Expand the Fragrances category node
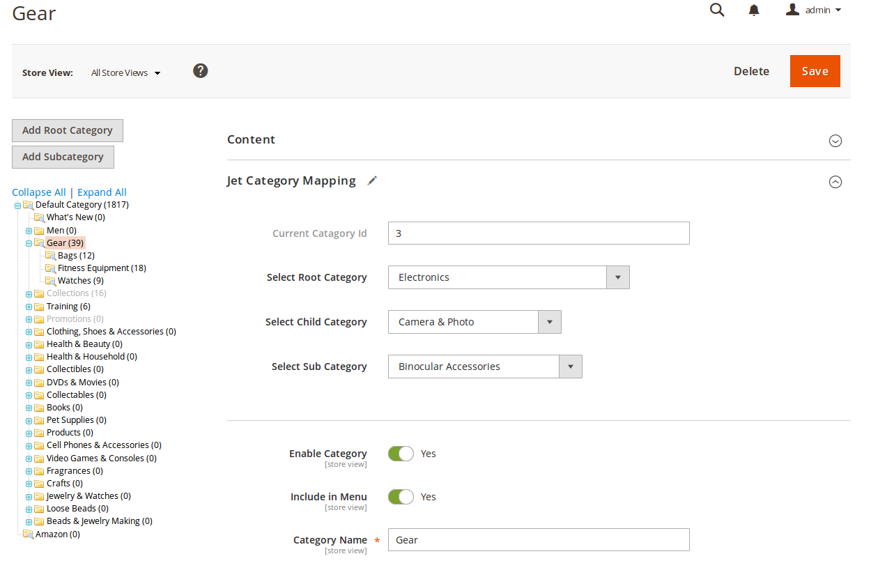 29,472
